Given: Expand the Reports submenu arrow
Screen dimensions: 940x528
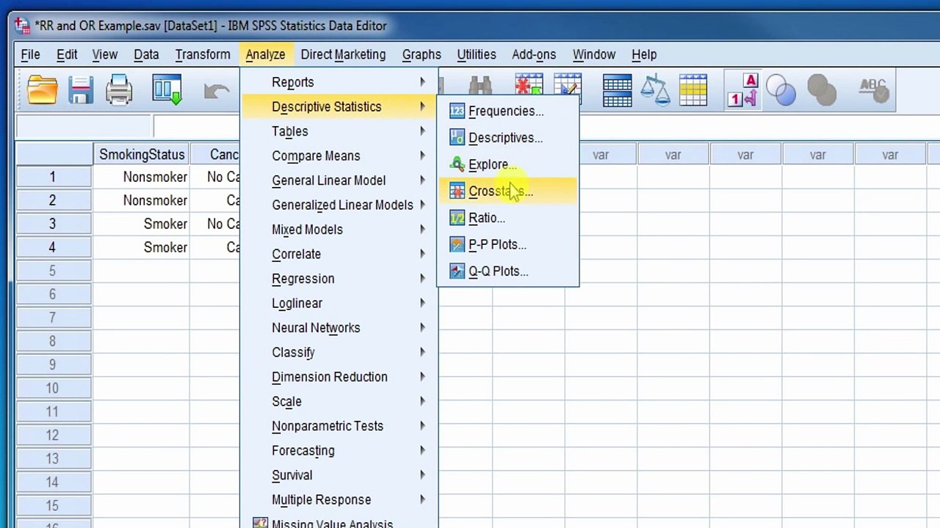Looking at the screenshot, I should [x=422, y=82].
